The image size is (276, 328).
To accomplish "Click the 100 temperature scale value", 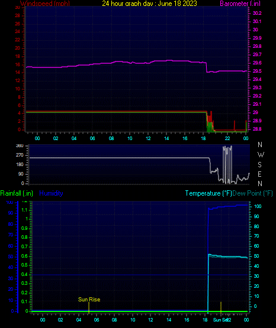I will click(258, 206).
